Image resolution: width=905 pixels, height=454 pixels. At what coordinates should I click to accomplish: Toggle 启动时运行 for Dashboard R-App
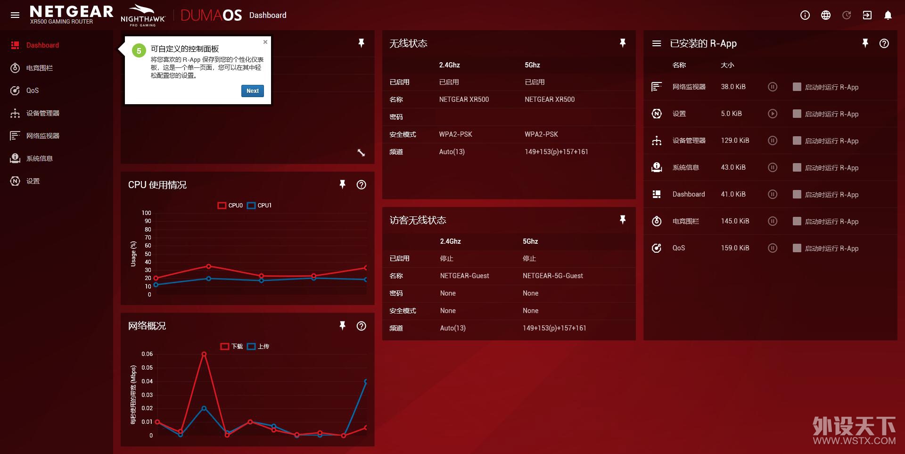click(797, 194)
